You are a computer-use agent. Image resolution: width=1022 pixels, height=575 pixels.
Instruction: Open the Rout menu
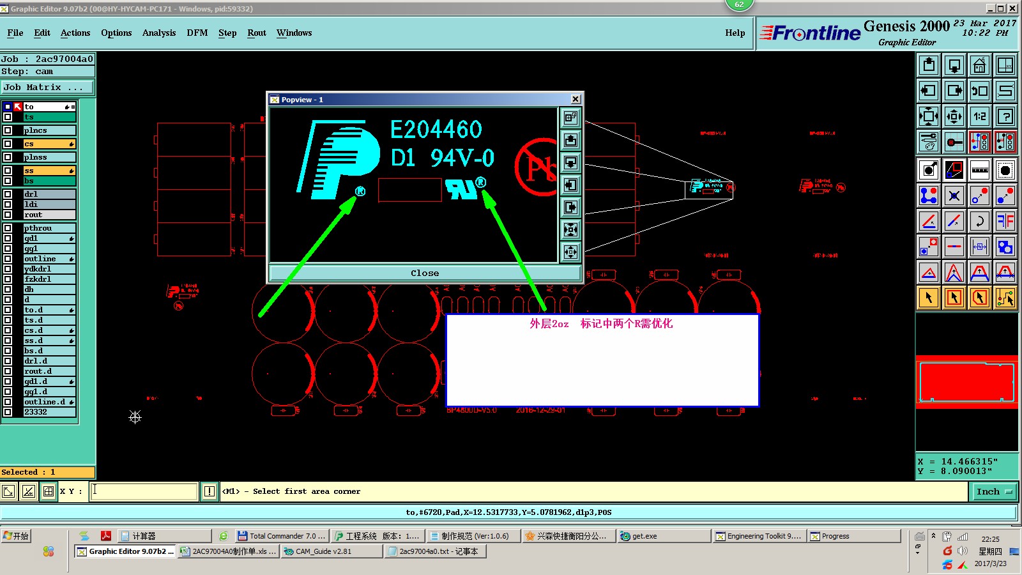pyautogui.click(x=257, y=33)
